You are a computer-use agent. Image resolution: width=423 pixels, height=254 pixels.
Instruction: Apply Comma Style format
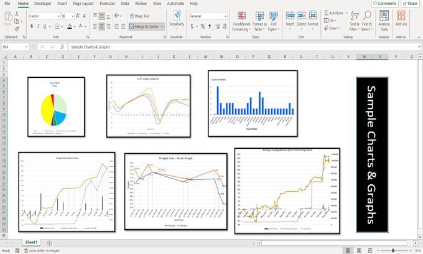point(210,26)
